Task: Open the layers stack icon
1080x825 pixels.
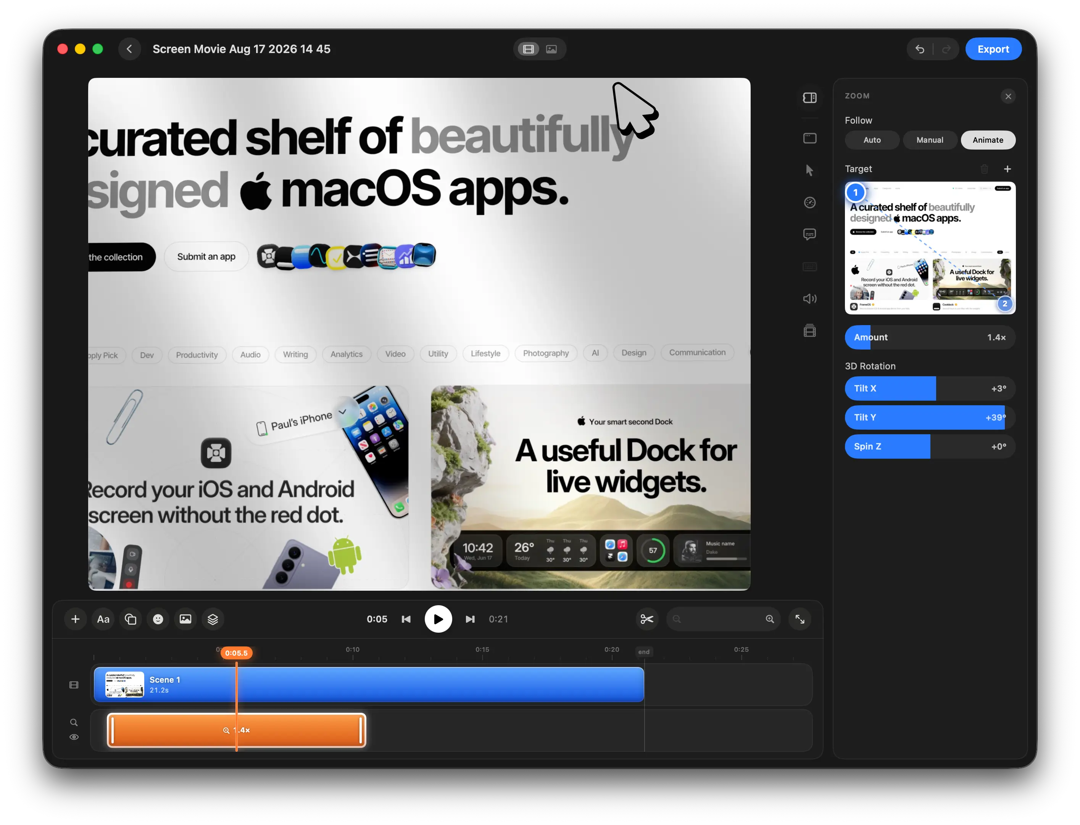Action: pos(213,619)
